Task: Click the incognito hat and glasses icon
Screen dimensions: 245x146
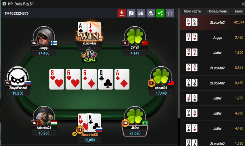Action: click(x=150, y=13)
